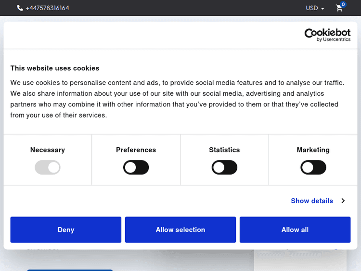Click the Allow selection button
The height and width of the screenshot is (271, 361).
coord(180,230)
